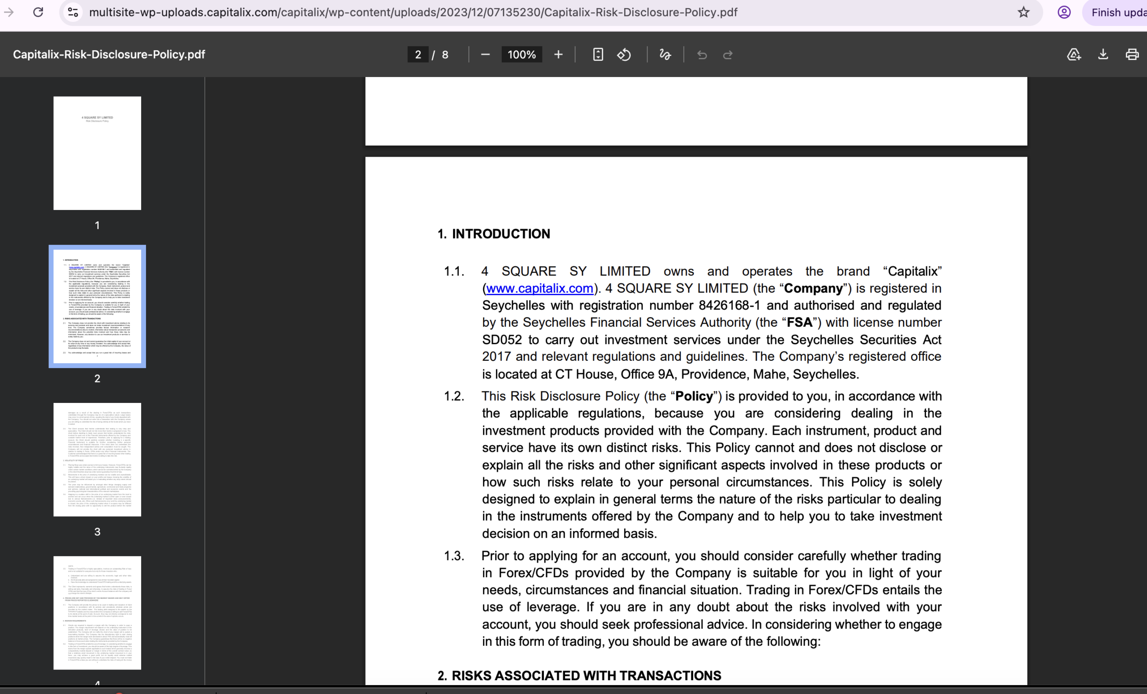Open site information icon in address bar
The height and width of the screenshot is (694, 1147).
(73, 12)
